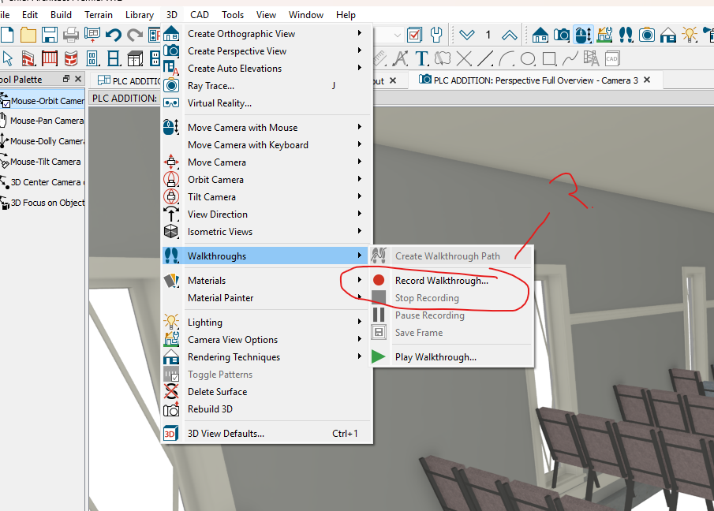The height and width of the screenshot is (511, 714).
Task: Close the Camera 3 view tab
Action: point(648,80)
